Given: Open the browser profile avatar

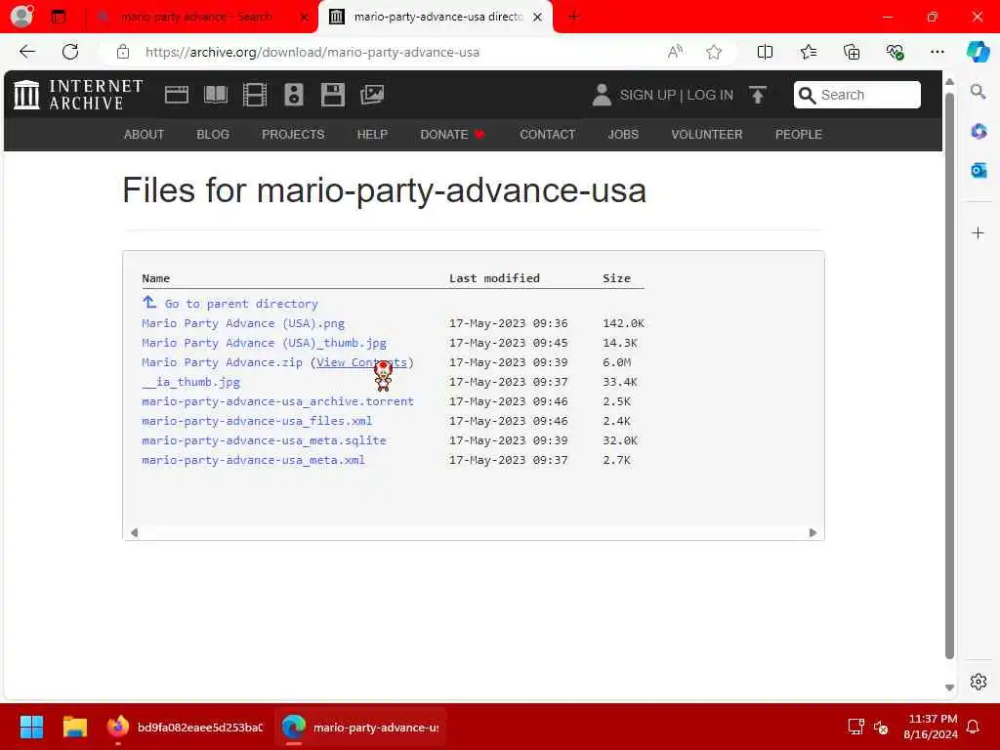Looking at the screenshot, I should coord(21,16).
